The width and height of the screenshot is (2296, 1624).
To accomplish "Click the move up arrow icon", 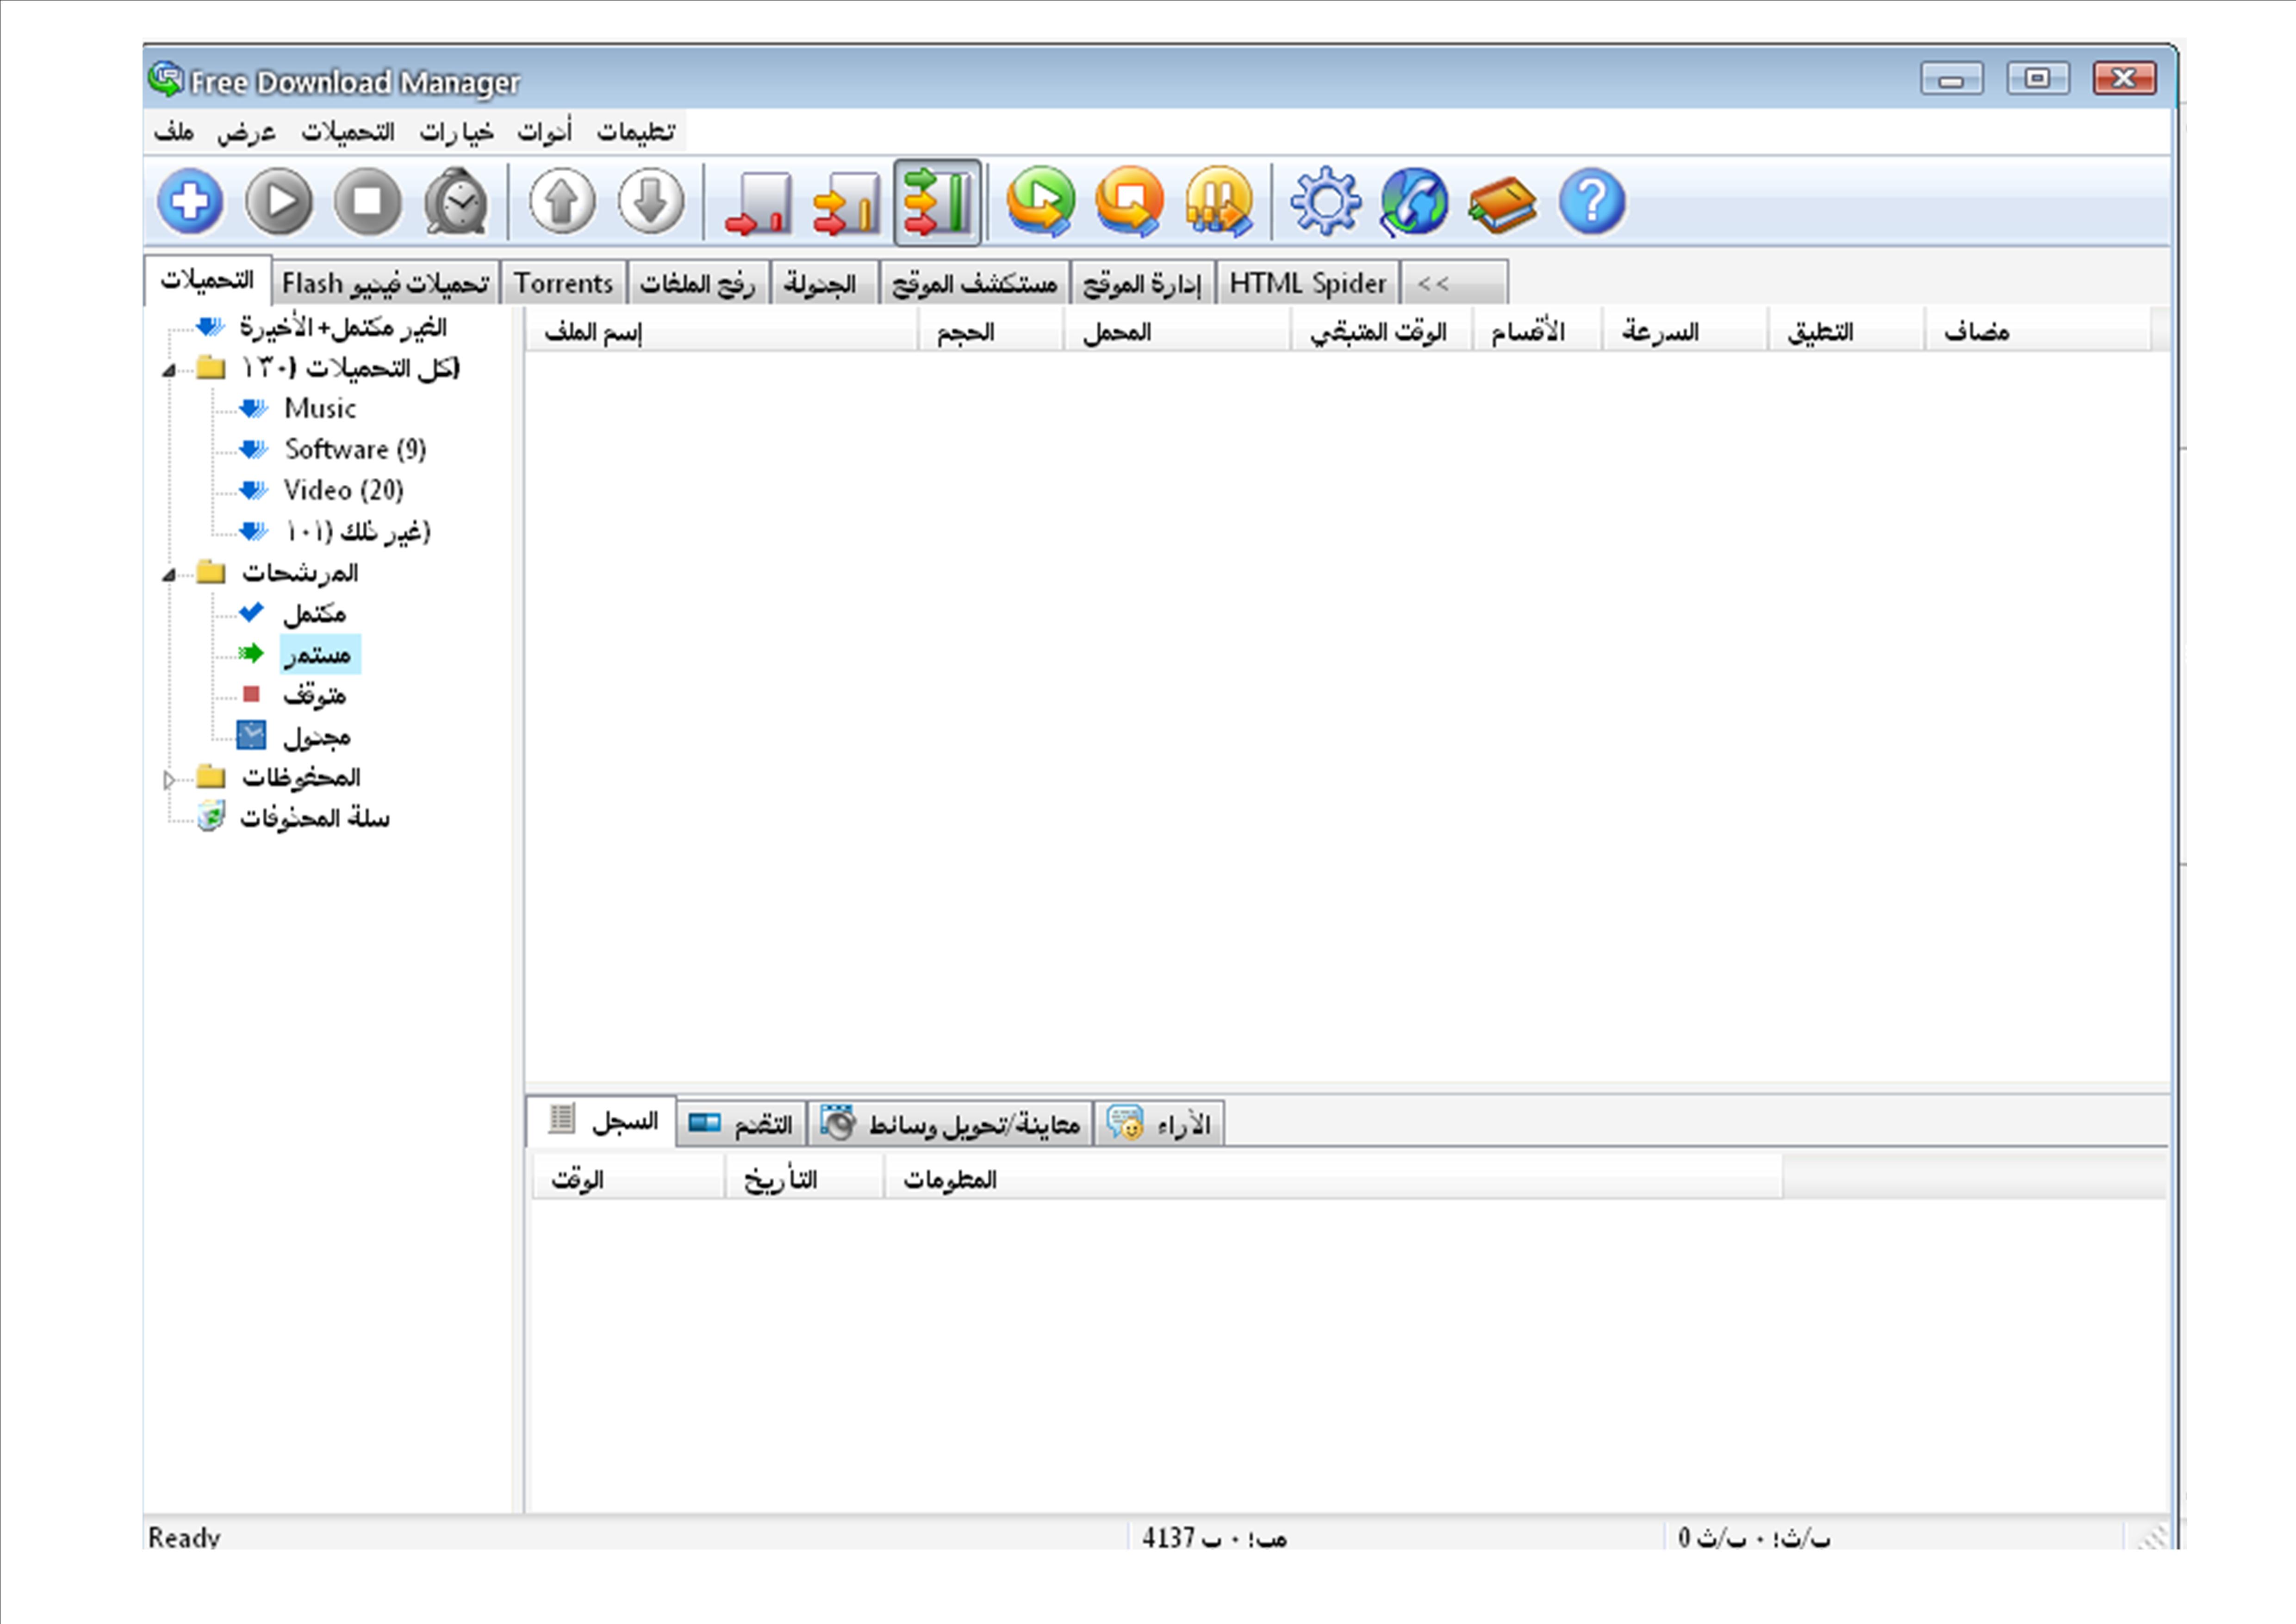I will click(562, 202).
